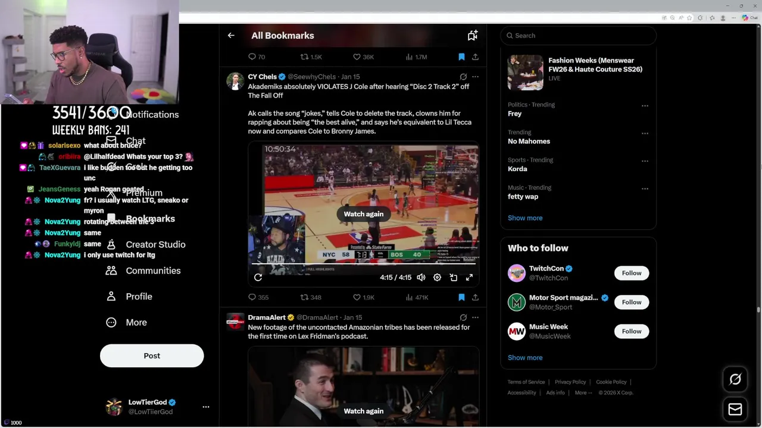
Task: Open DramaAlert profile avatar
Action: [235, 322]
